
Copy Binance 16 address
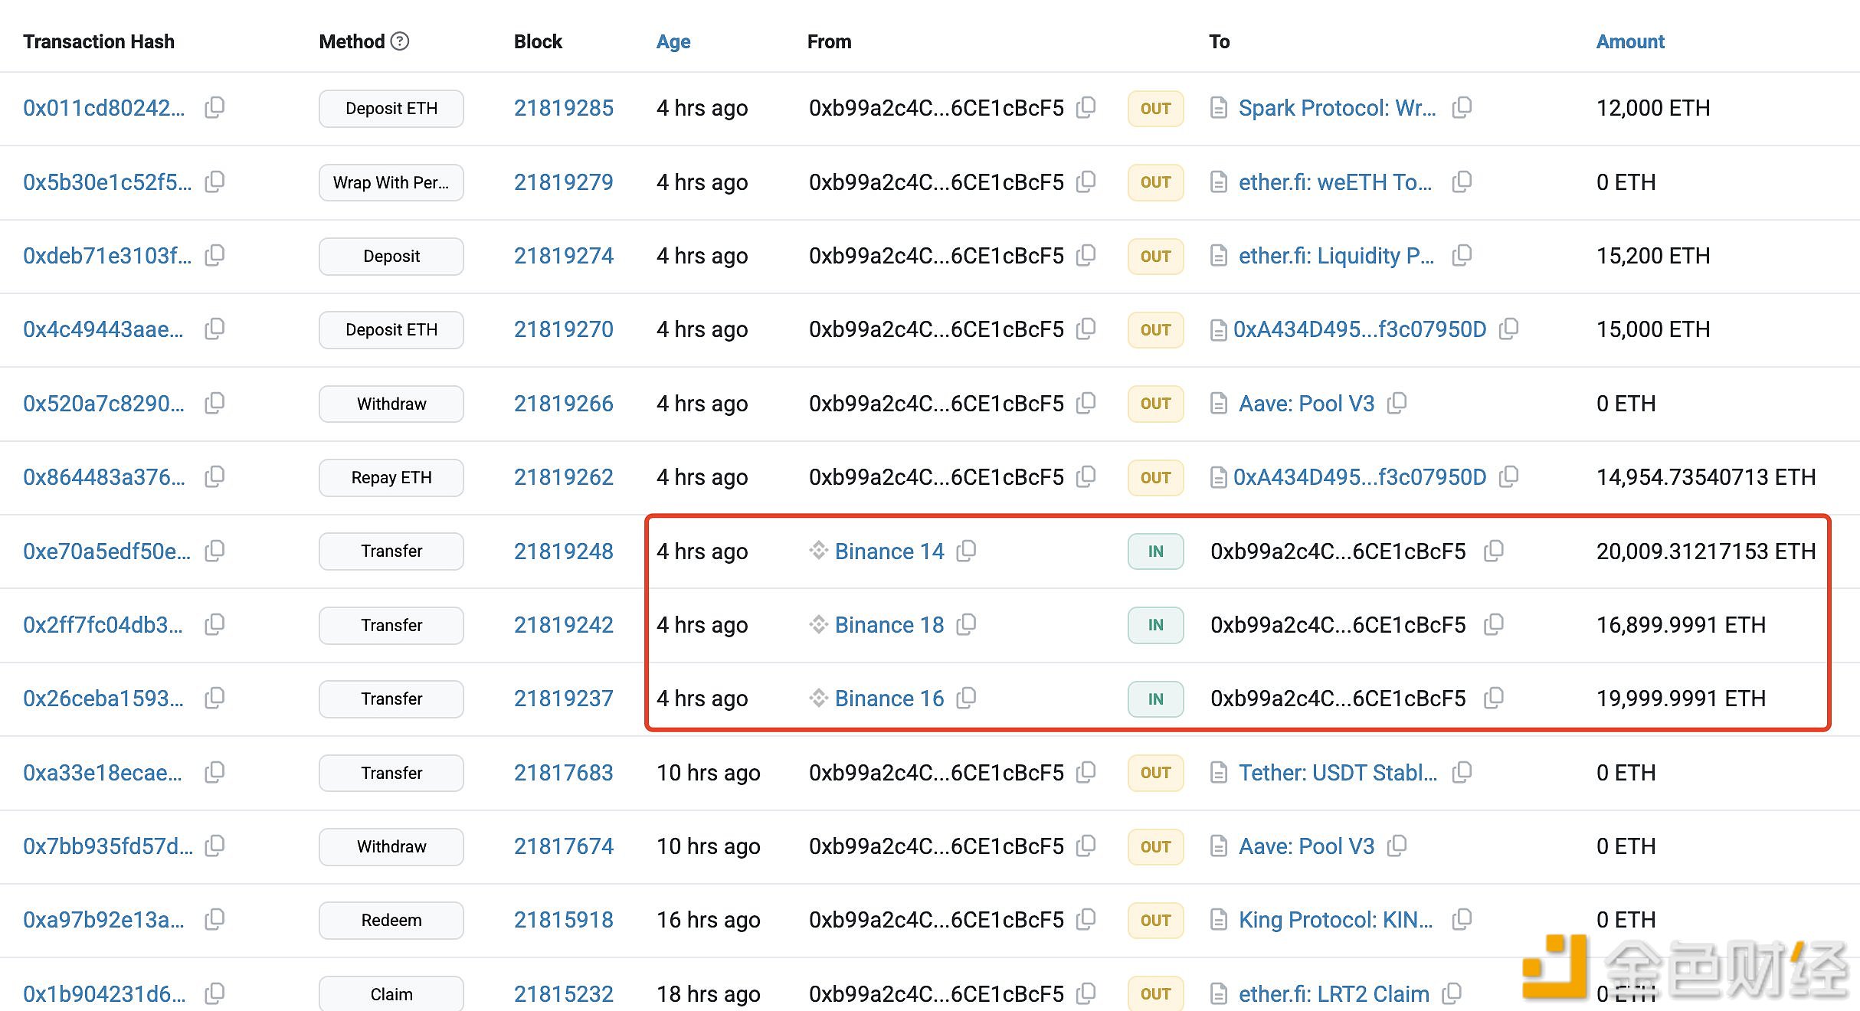pyautogui.click(x=966, y=699)
